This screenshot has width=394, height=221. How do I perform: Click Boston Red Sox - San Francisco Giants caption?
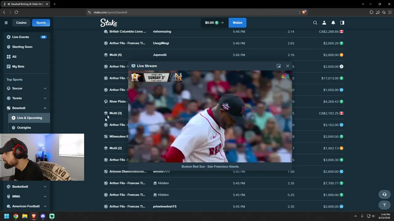tap(210, 166)
